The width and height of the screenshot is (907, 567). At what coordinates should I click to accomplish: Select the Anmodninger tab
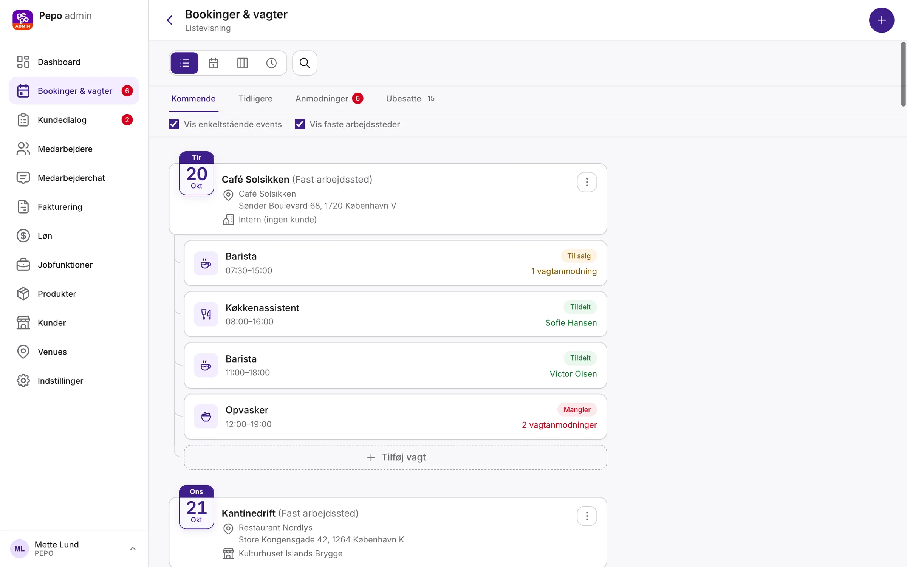[329, 99]
